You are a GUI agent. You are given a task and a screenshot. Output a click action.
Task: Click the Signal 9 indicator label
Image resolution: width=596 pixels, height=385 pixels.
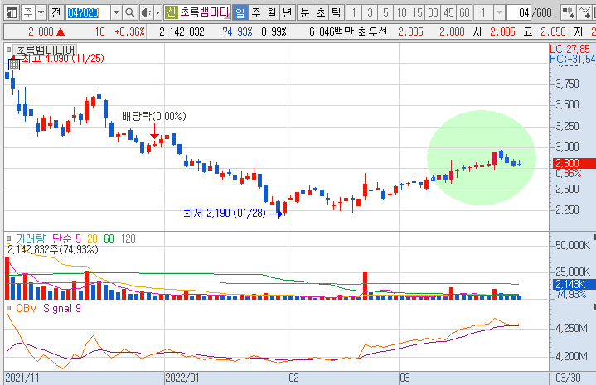tap(62, 308)
